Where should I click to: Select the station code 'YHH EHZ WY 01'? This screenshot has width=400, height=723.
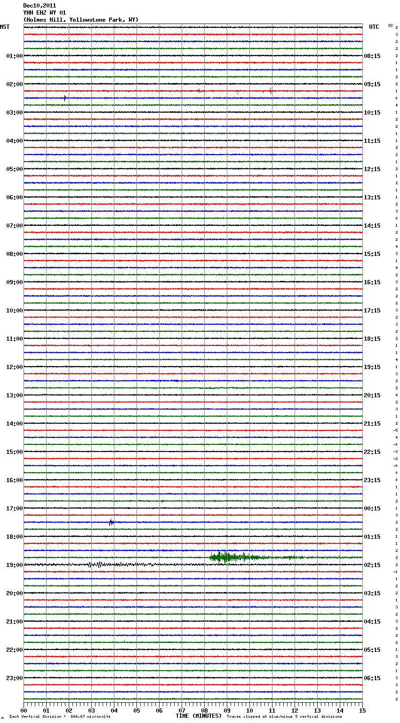click(45, 13)
